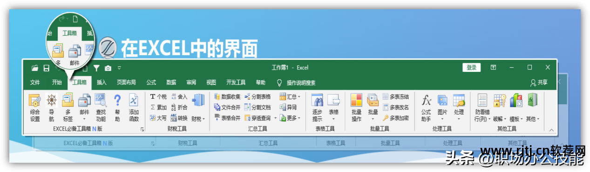Switch to the 开发工具 tab

point(236,83)
